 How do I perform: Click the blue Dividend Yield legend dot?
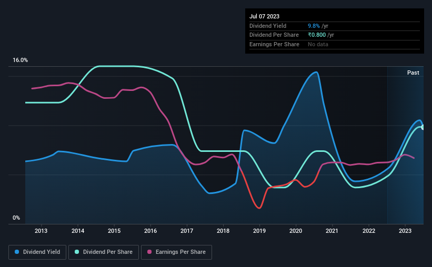pos(17,252)
